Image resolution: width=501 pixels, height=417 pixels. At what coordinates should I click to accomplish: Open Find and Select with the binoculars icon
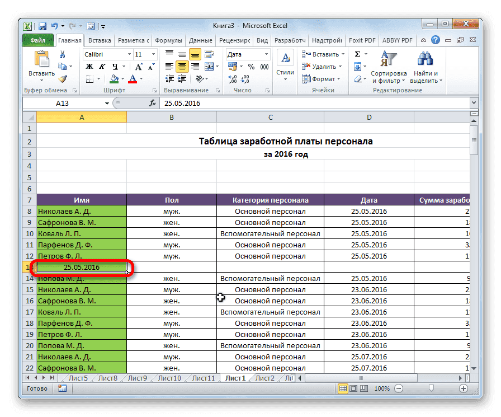(x=426, y=59)
